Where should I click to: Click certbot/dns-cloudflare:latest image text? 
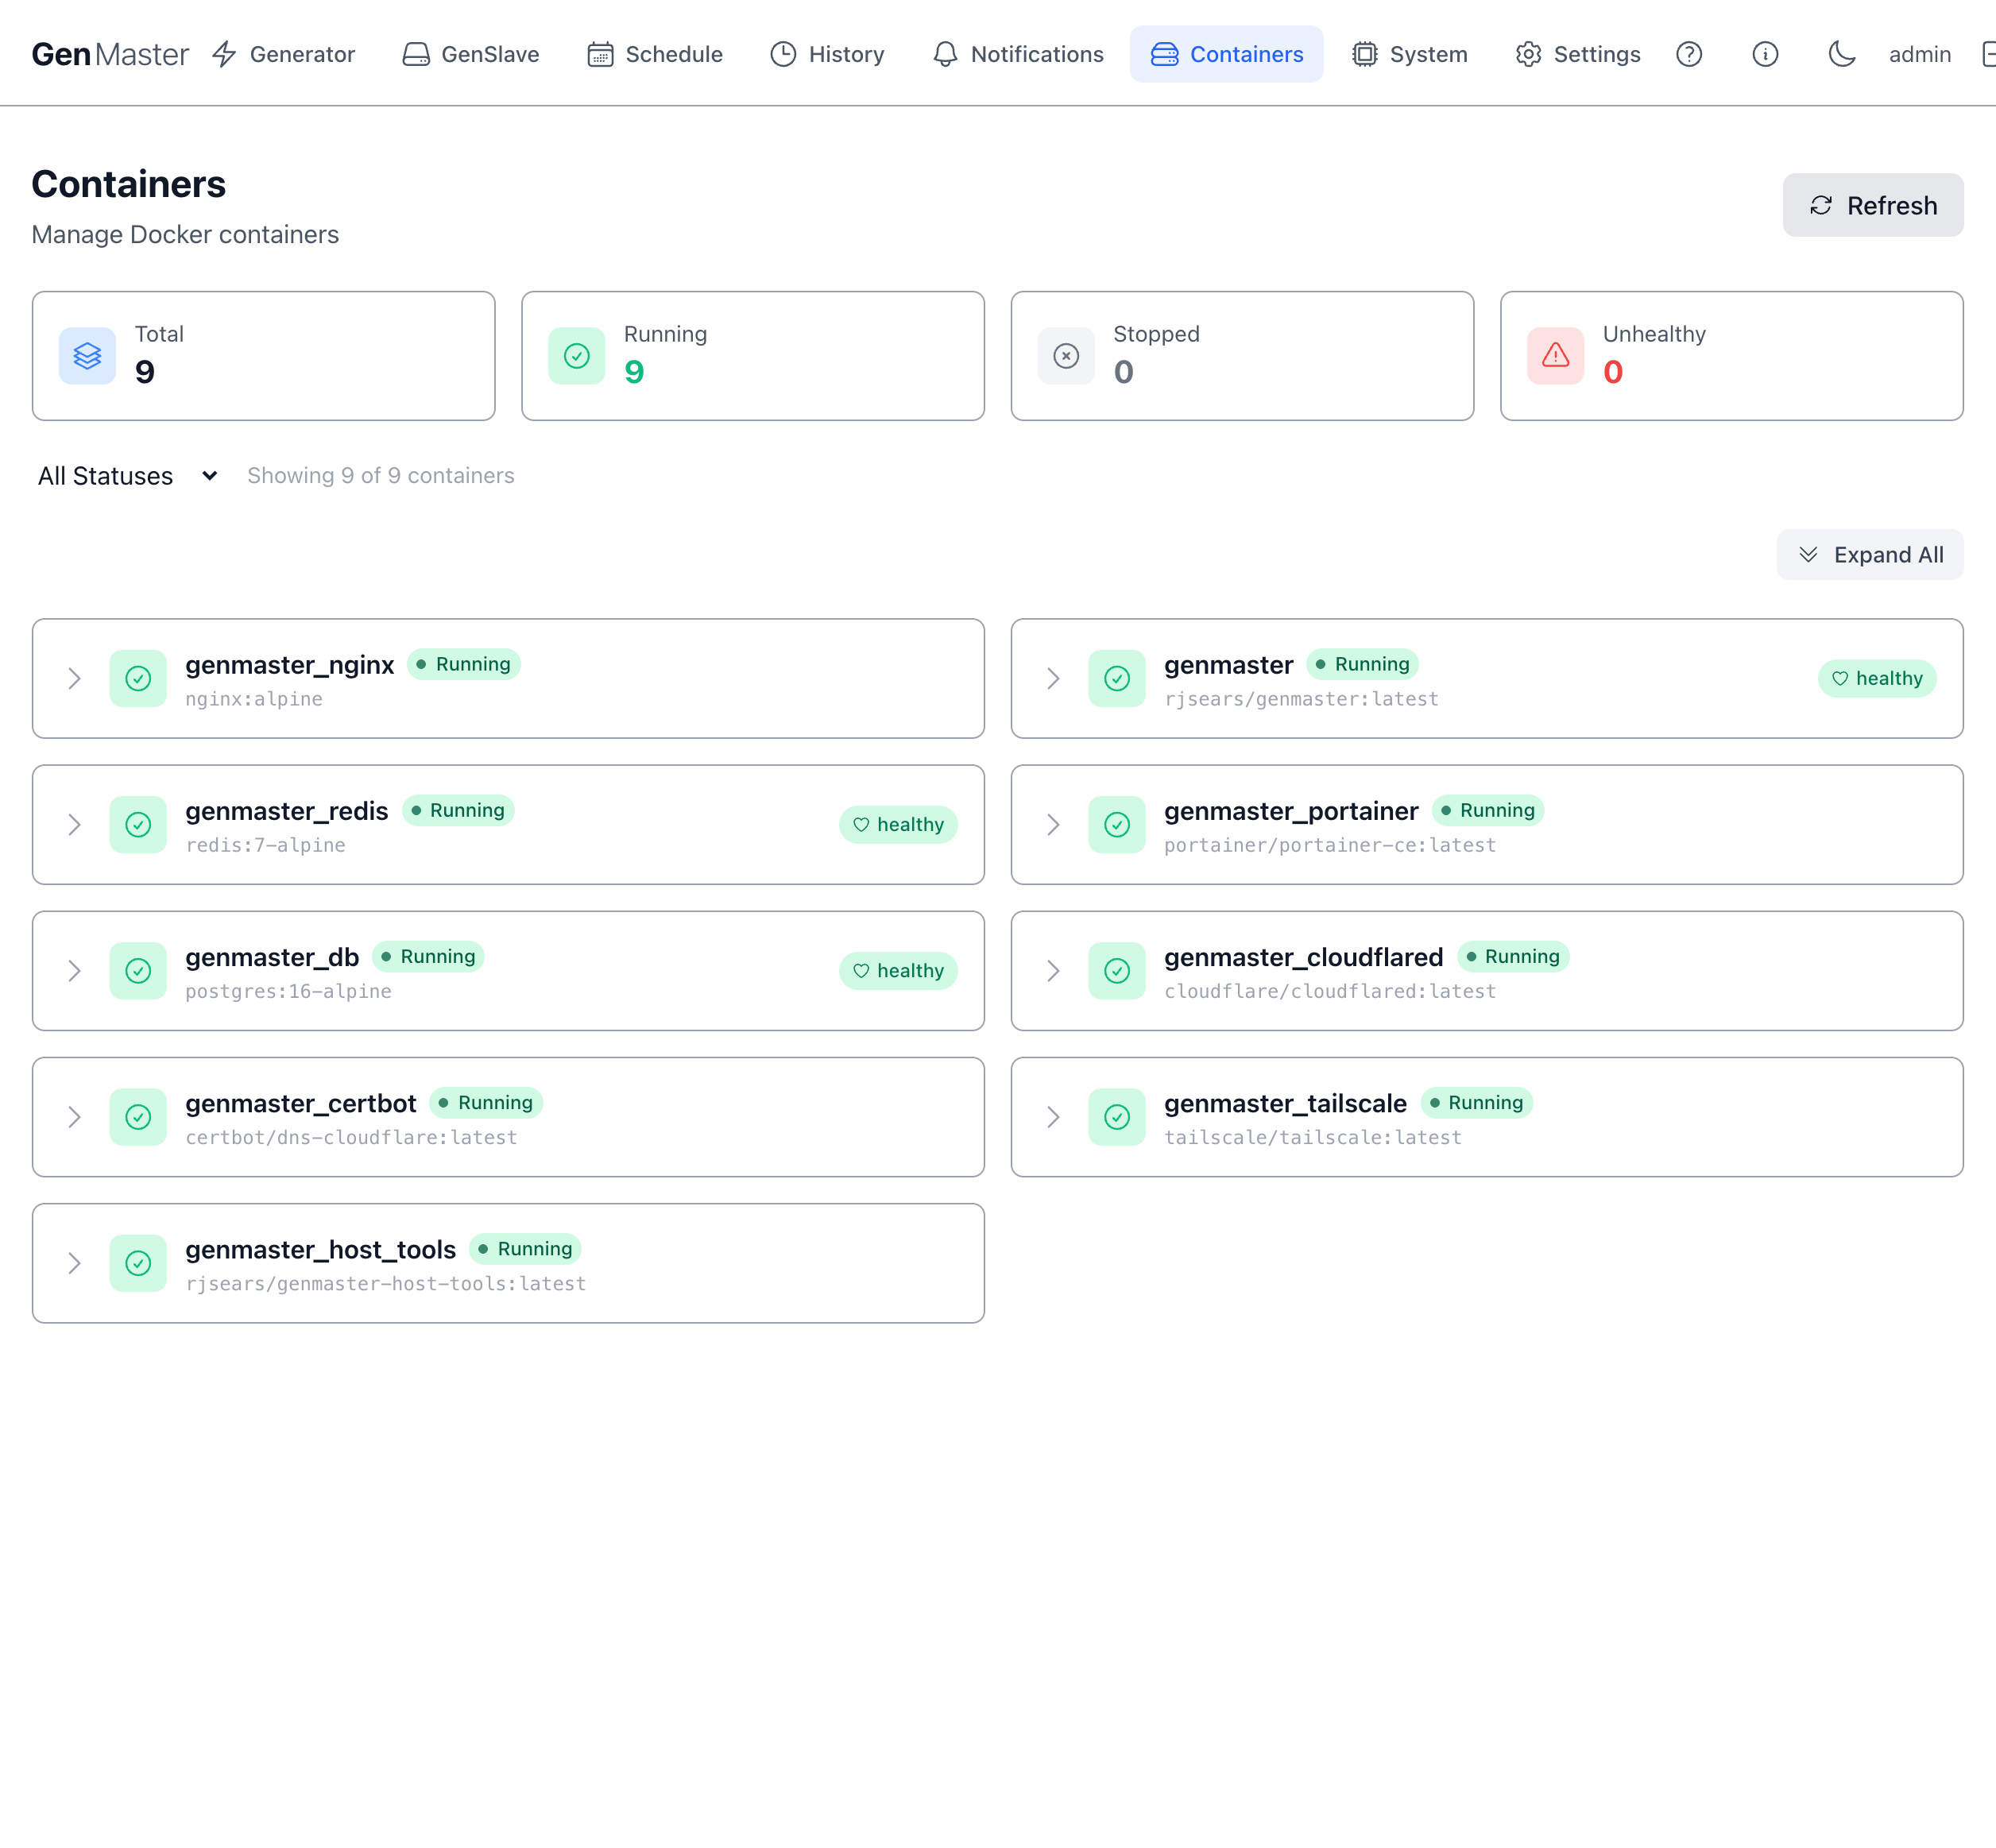(x=351, y=1137)
